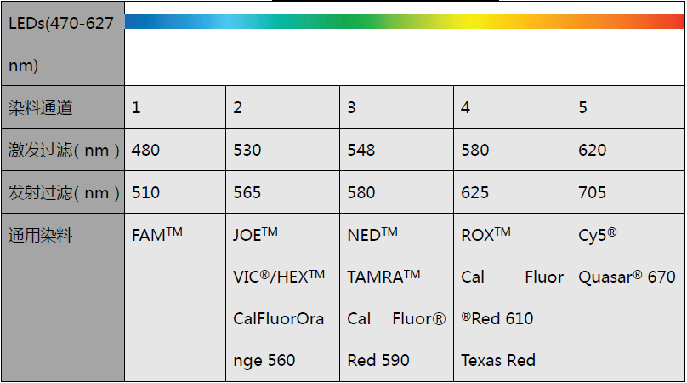Screen dimensions: 687x383
Task: Select the Texas Red dye text
Action: pyautogui.click(x=498, y=360)
